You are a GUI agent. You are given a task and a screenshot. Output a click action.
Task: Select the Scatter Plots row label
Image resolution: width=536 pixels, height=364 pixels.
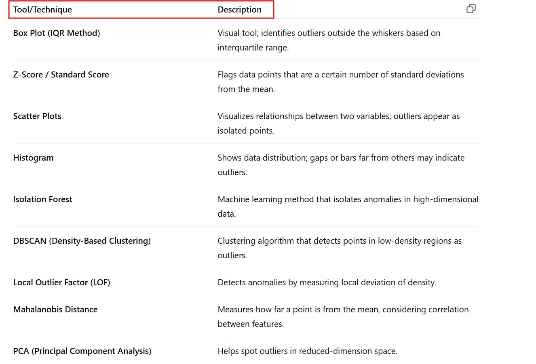coord(37,116)
